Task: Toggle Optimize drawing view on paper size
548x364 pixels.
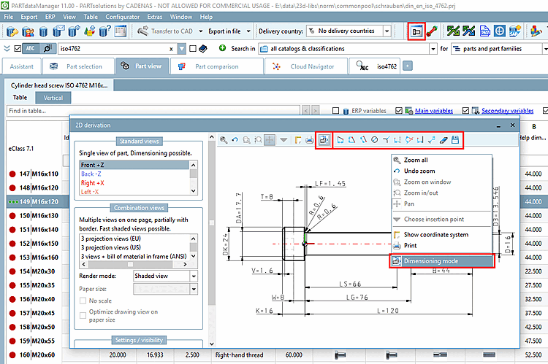Action: click(x=83, y=316)
